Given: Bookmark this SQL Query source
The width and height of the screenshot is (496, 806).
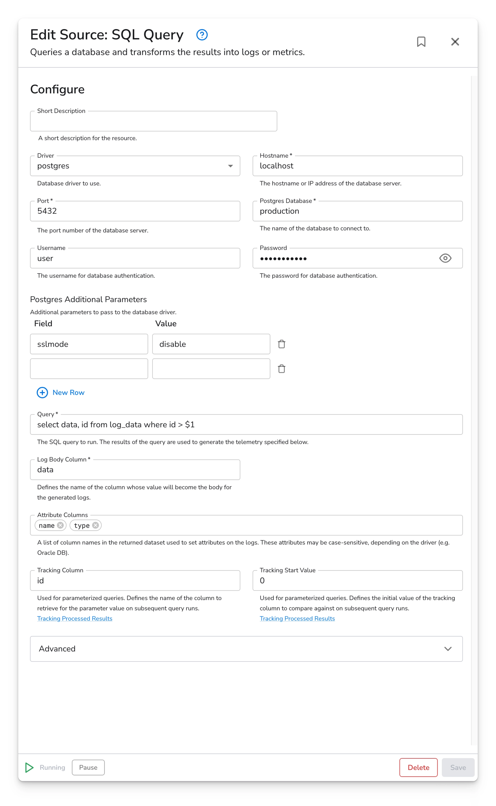Looking at the screenshot, I should (421, 42).
